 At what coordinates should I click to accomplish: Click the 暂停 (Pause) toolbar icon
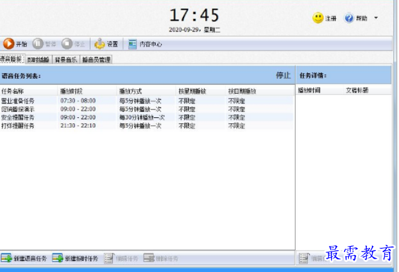38,44
